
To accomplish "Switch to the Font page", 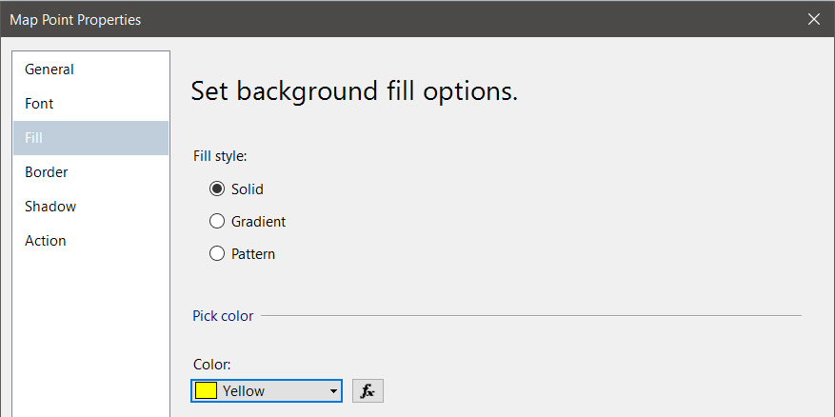I will tap(39, 104).
